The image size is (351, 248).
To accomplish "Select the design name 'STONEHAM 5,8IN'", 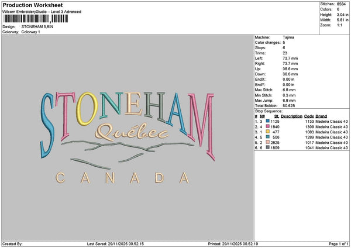I will coord(37,27).
